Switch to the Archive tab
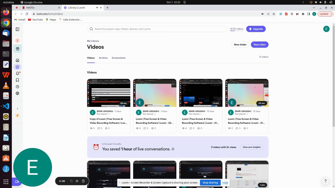335x188 pixels. [x=103, y=58]
